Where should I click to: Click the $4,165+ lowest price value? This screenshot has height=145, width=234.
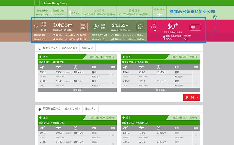pyautogui.click(x=120, y=25)
